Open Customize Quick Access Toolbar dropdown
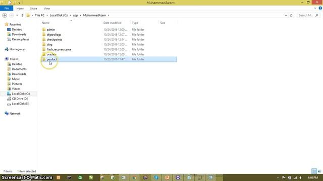Screen dimensions: 323x181 [x=19, y=3]
